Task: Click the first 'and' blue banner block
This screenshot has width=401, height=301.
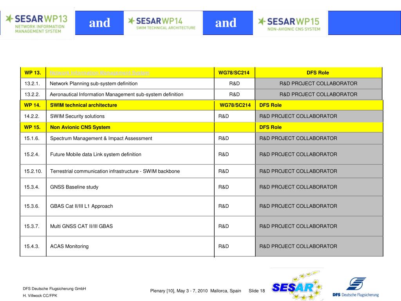Action: (99, 23)
